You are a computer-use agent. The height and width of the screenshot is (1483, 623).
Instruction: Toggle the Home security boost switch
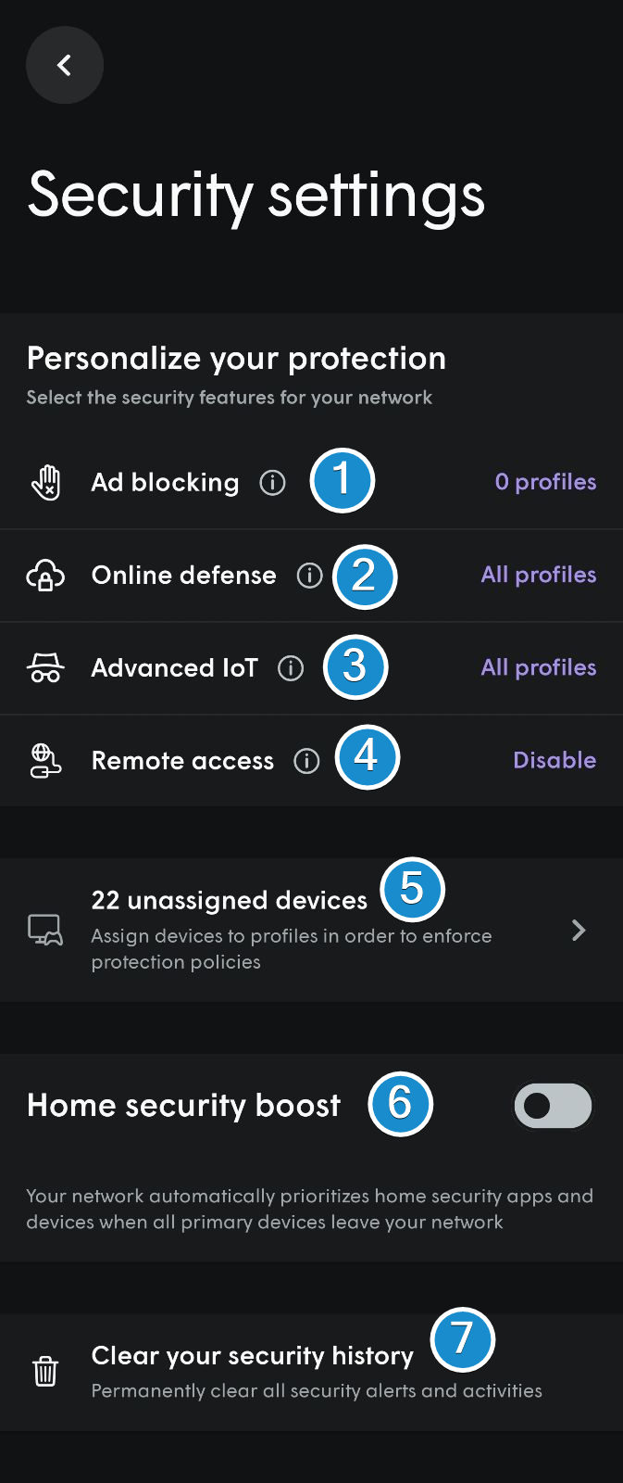click(553, 1106)
